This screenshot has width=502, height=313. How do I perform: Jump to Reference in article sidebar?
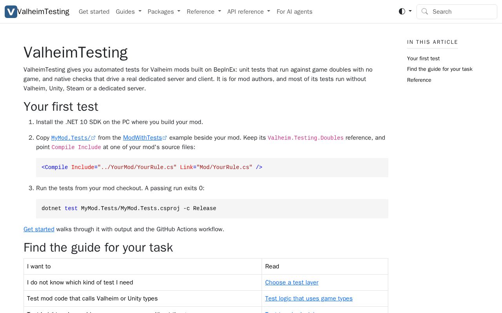point(419,80)
